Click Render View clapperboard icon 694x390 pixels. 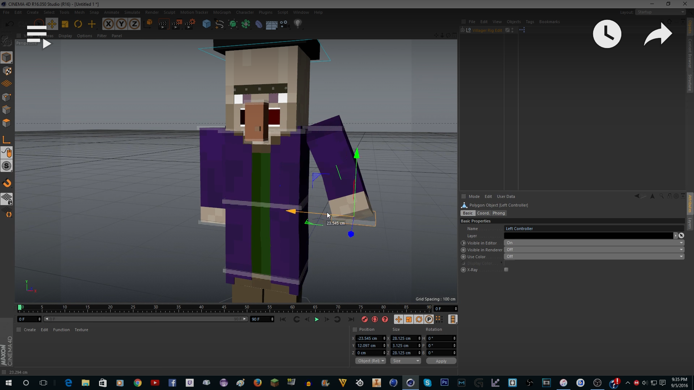[163, 24]
